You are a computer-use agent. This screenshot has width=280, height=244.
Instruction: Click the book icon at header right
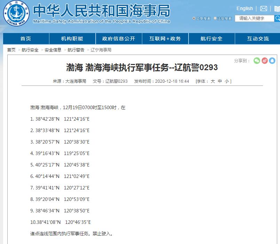[277, 9]
